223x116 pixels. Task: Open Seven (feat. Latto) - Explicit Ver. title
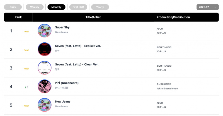click(78, 46)
